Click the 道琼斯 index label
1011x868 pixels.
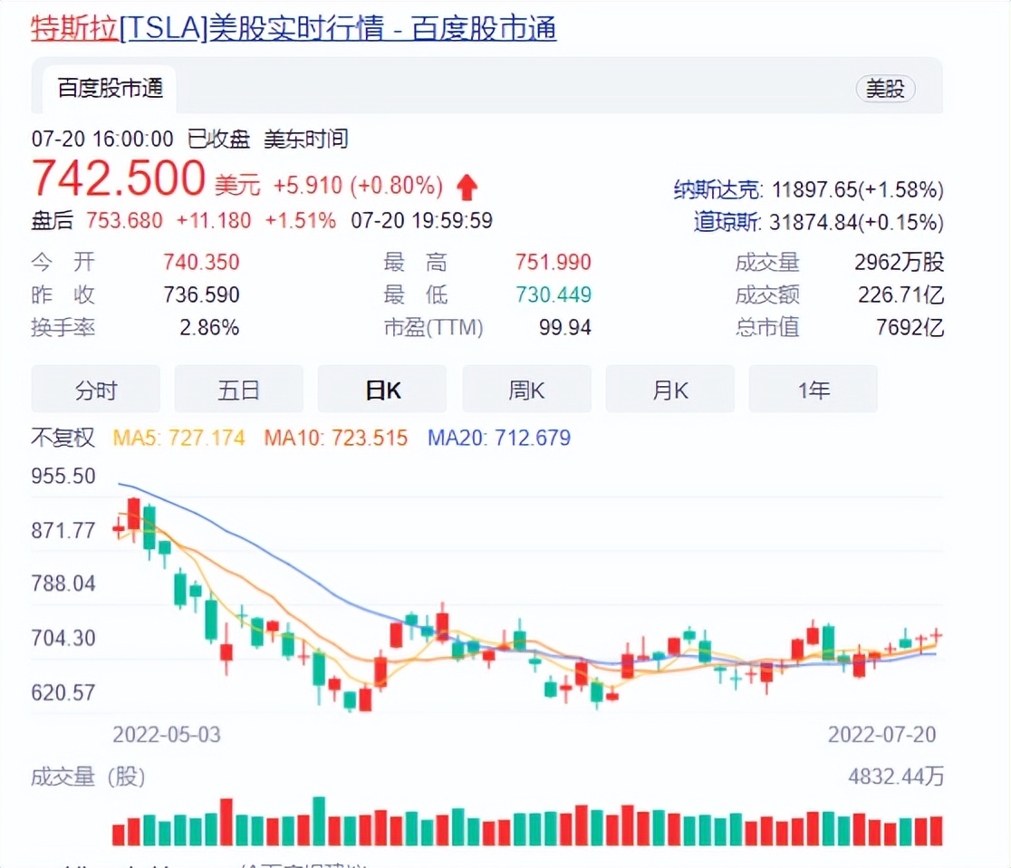[727, 222]
